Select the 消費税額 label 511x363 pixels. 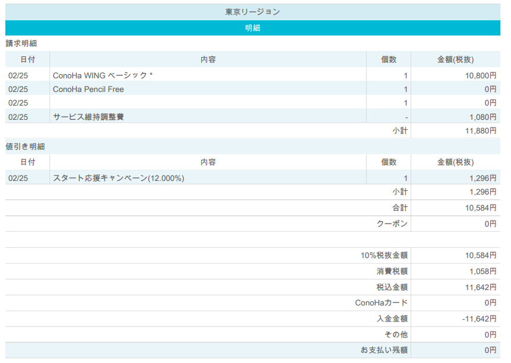[392, 271]
